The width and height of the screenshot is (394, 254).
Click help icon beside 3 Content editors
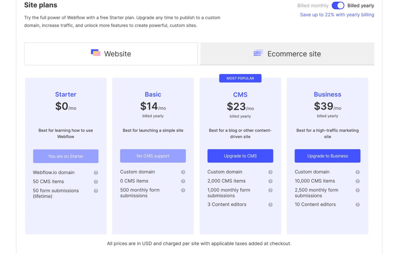[270, 205]
